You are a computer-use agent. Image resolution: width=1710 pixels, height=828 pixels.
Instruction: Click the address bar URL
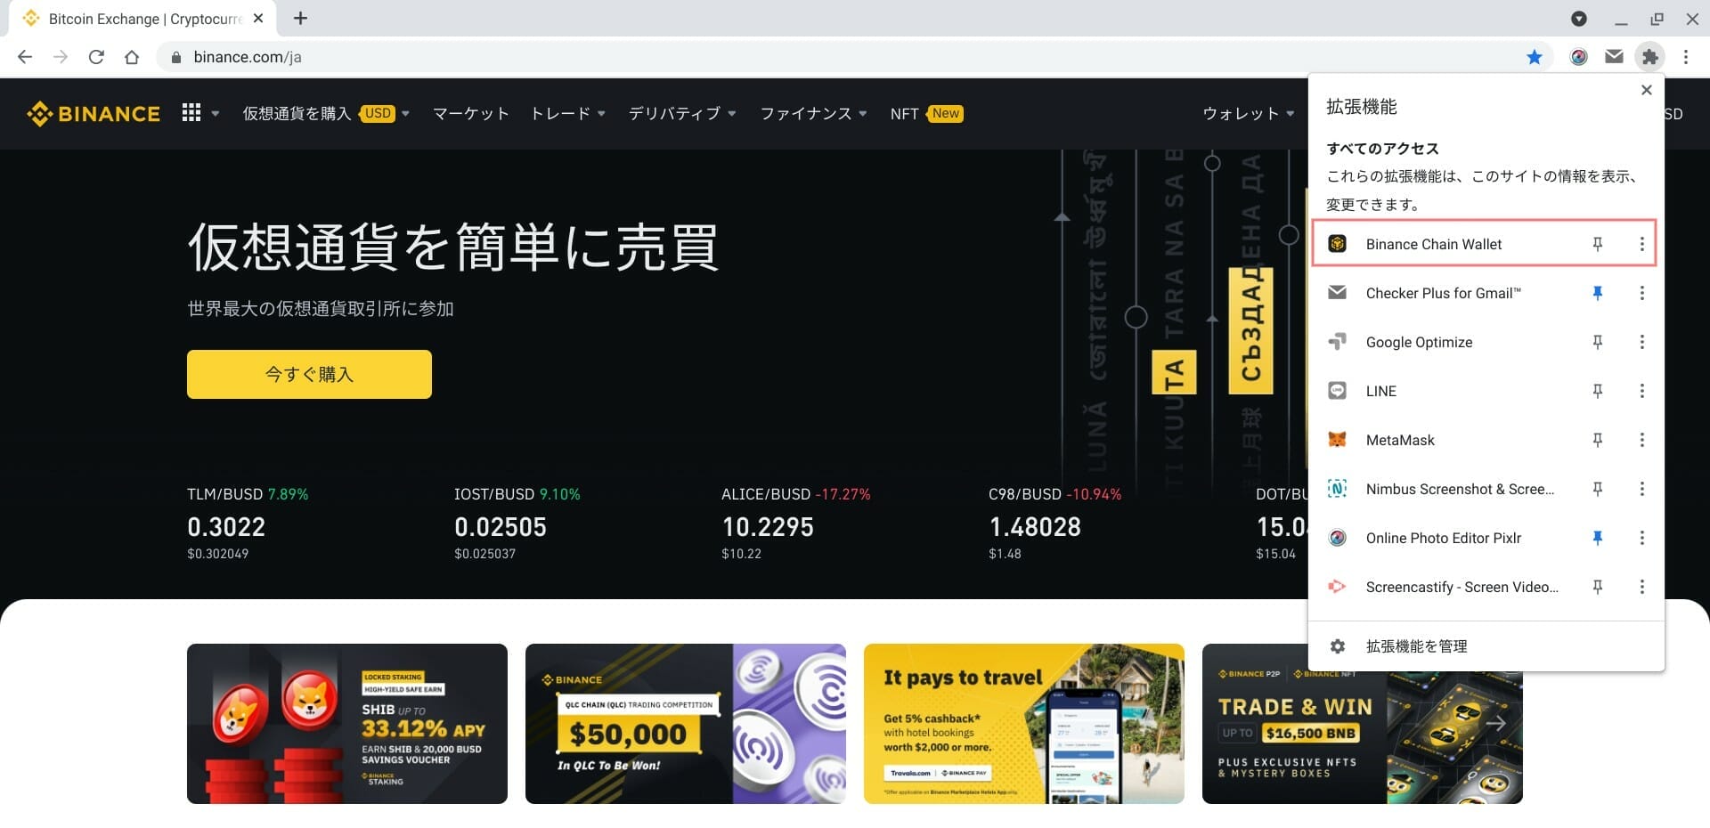tap(248, 57)
